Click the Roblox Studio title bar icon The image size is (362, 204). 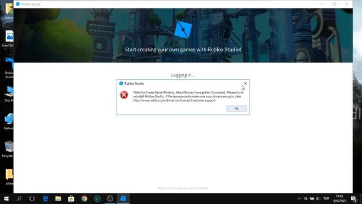coord(18,4)
